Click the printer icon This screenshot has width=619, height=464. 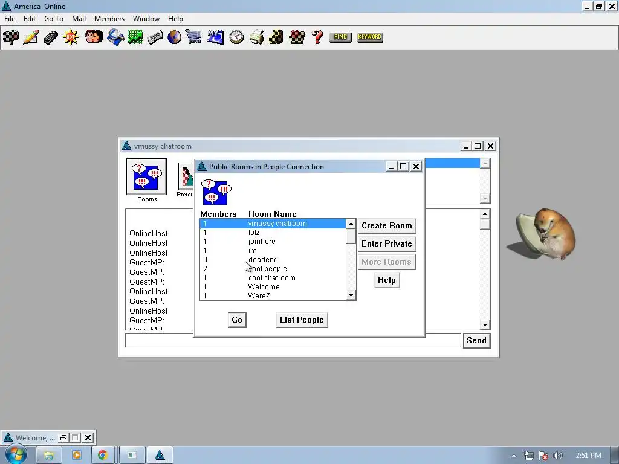[x=256, y=37]
